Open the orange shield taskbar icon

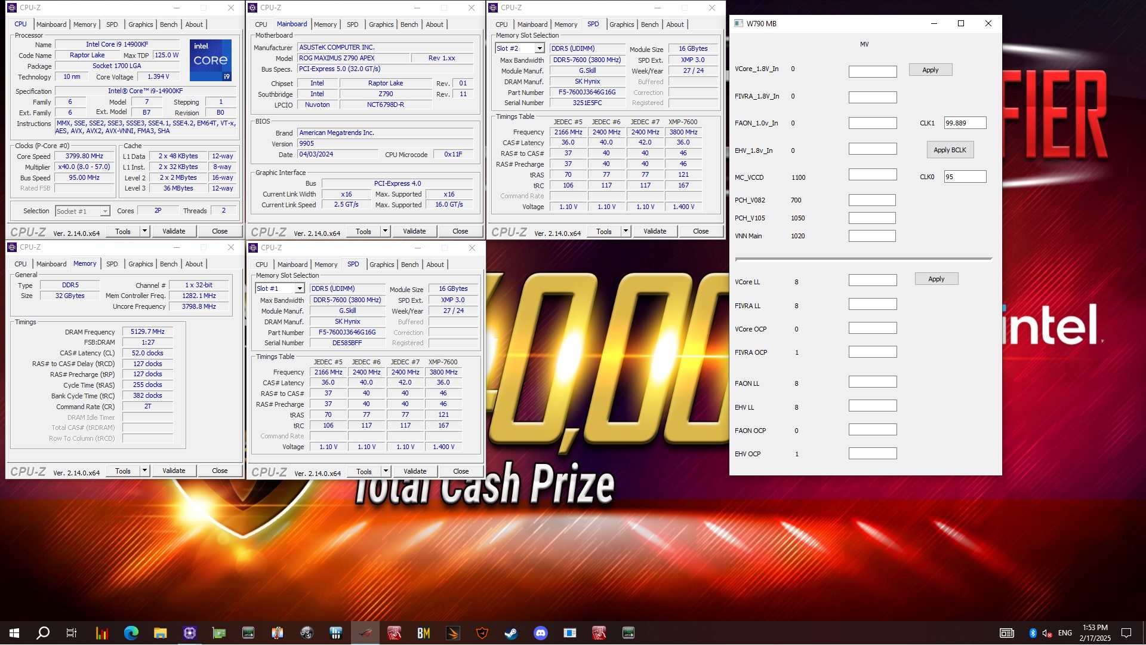tap(482, 633)
